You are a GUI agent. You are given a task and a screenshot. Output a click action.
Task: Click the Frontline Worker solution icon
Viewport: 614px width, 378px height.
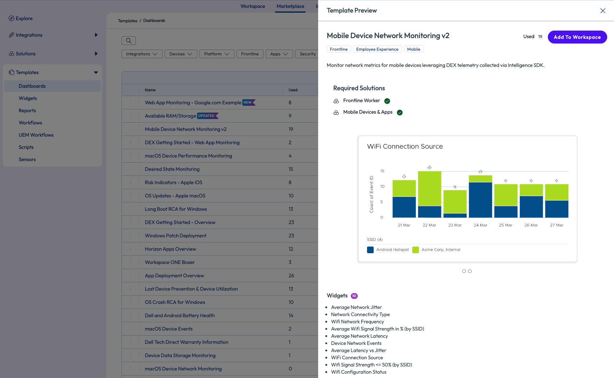[336, 101]
